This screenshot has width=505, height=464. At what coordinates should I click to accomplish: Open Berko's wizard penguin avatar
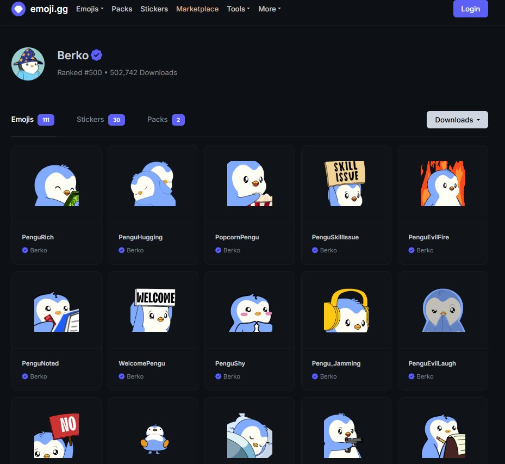28,64
